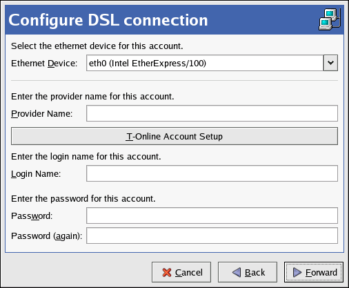Click the right arrow icon on Forward
Viewport: 349px width, 288px height.
tap(297, 272)
